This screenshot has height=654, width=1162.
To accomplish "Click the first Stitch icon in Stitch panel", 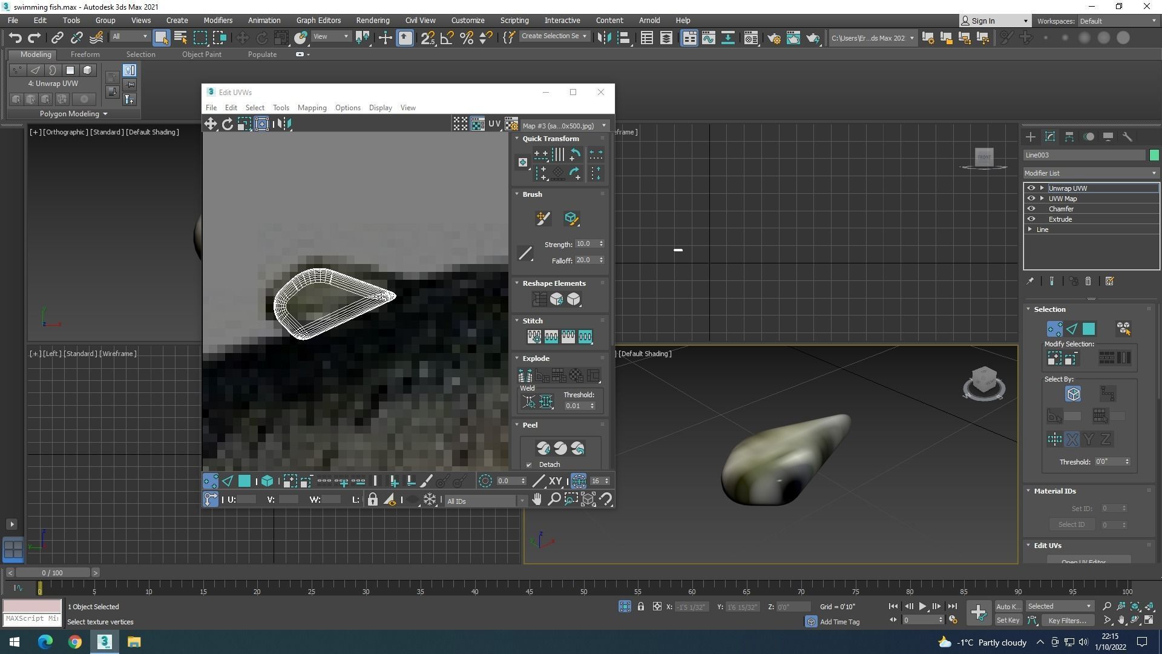I will coord(534,337).
